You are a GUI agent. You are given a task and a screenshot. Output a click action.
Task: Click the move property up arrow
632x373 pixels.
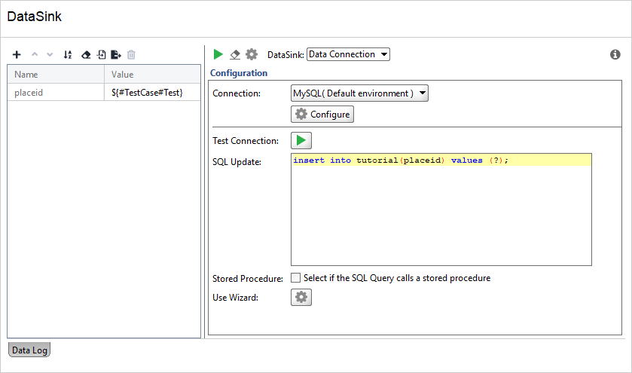tap(35, 54)
